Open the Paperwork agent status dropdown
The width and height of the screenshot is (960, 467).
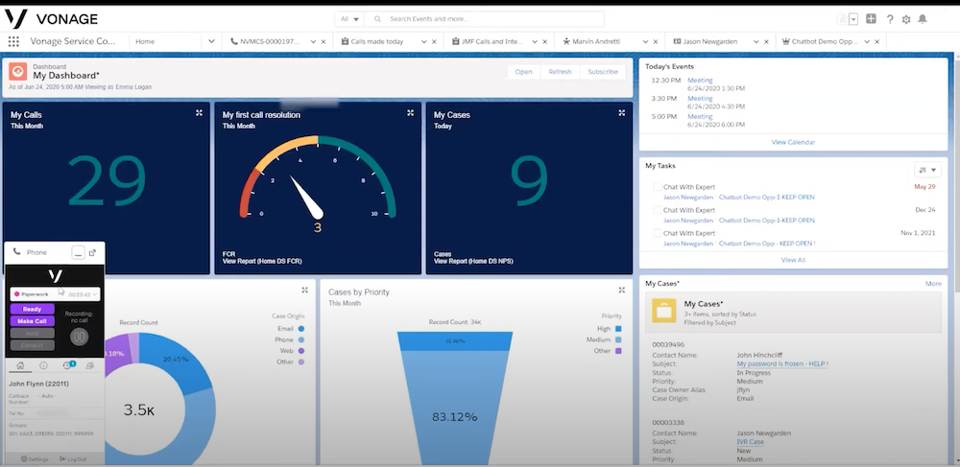tap(55, 294)
